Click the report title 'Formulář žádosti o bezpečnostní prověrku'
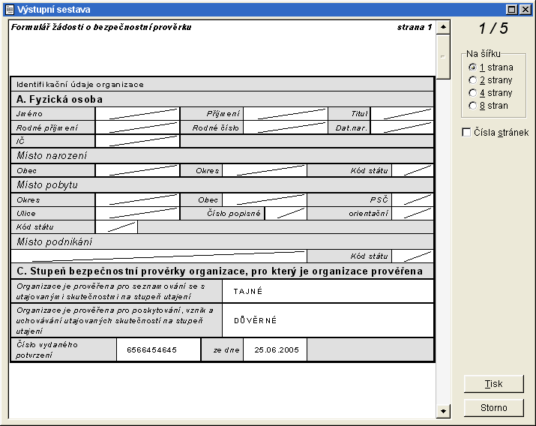Screen dimensions: 536x426 102,27
